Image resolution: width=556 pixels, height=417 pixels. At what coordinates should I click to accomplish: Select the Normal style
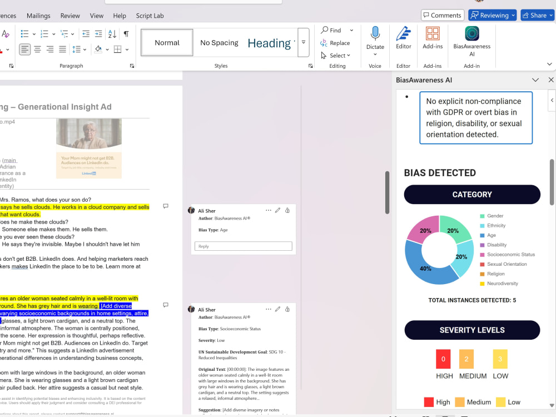coord(167,43)
